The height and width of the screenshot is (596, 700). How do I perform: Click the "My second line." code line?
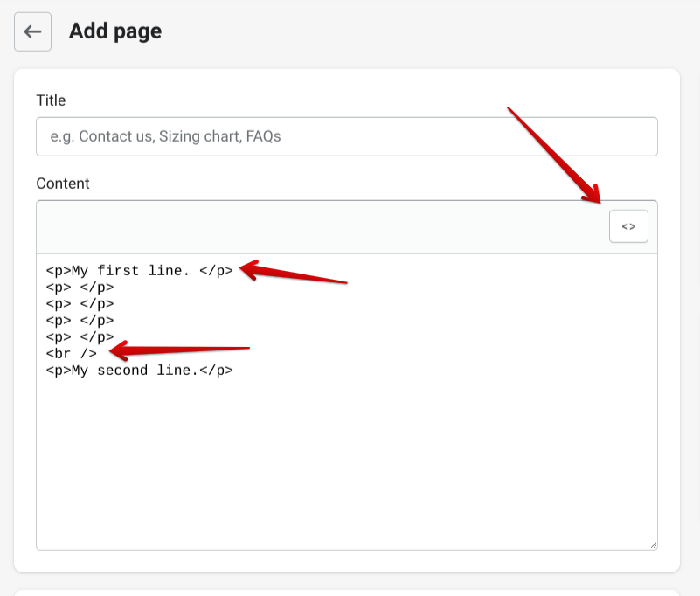[x=140, y=370]
